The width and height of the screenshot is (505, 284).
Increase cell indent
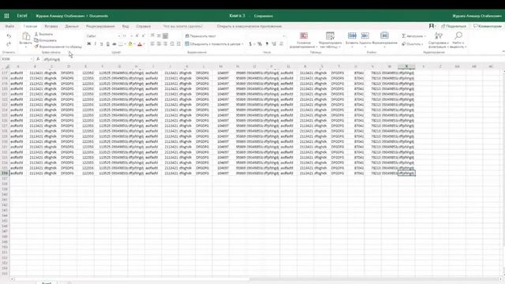tap(178, 44)
